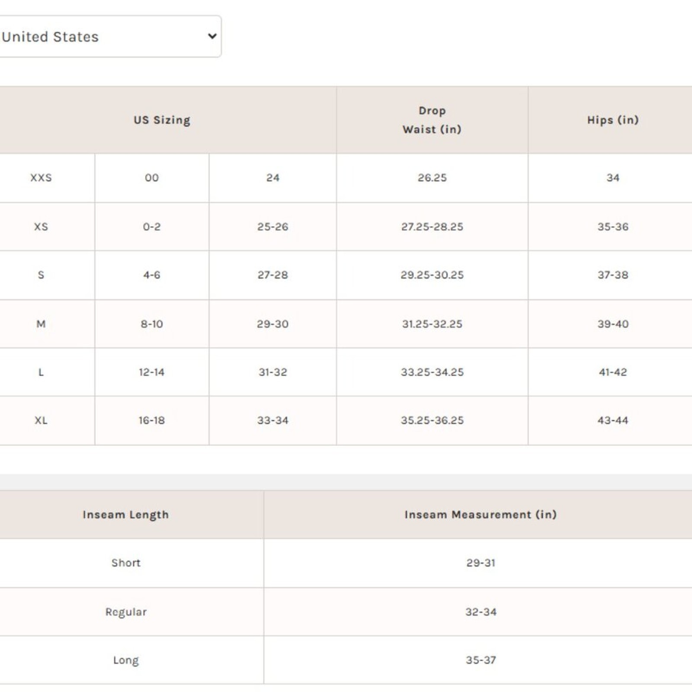Click the M size label

(x=41, y=324)
